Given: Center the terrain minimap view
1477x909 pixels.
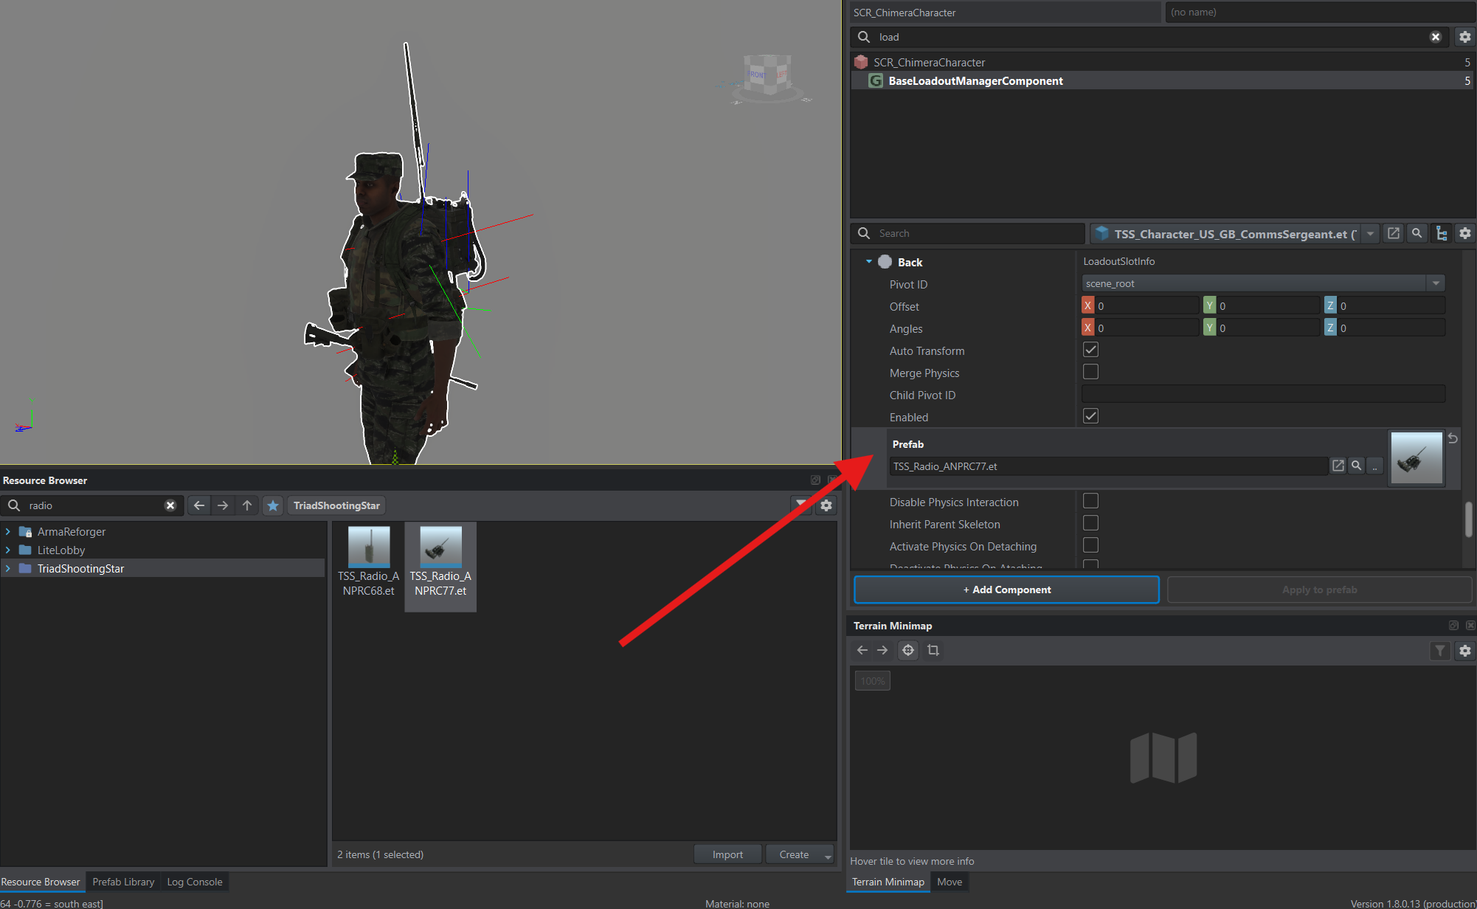Looking at the screenshot, I should (908, 650).
